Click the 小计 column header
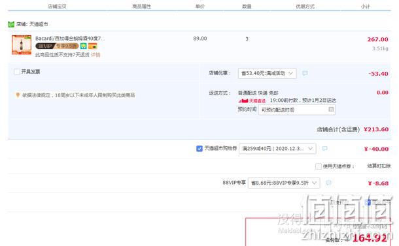Screen dimensions: 399x246 [366, 7]
